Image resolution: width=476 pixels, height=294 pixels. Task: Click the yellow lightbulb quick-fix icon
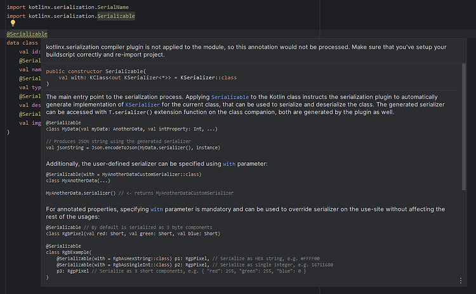pyautogui.click(x=13, y=23)
